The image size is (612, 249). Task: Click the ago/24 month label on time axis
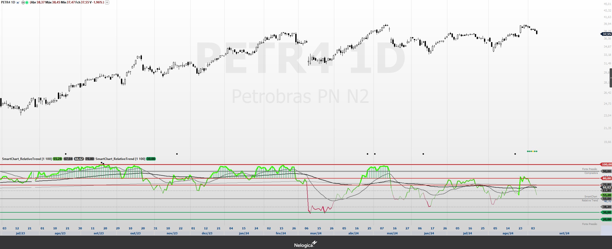tap(508, 233)
